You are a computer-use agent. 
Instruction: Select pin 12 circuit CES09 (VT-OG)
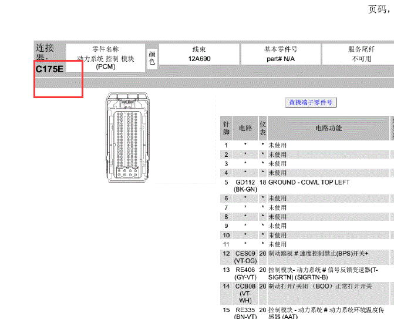coord(245,257)
